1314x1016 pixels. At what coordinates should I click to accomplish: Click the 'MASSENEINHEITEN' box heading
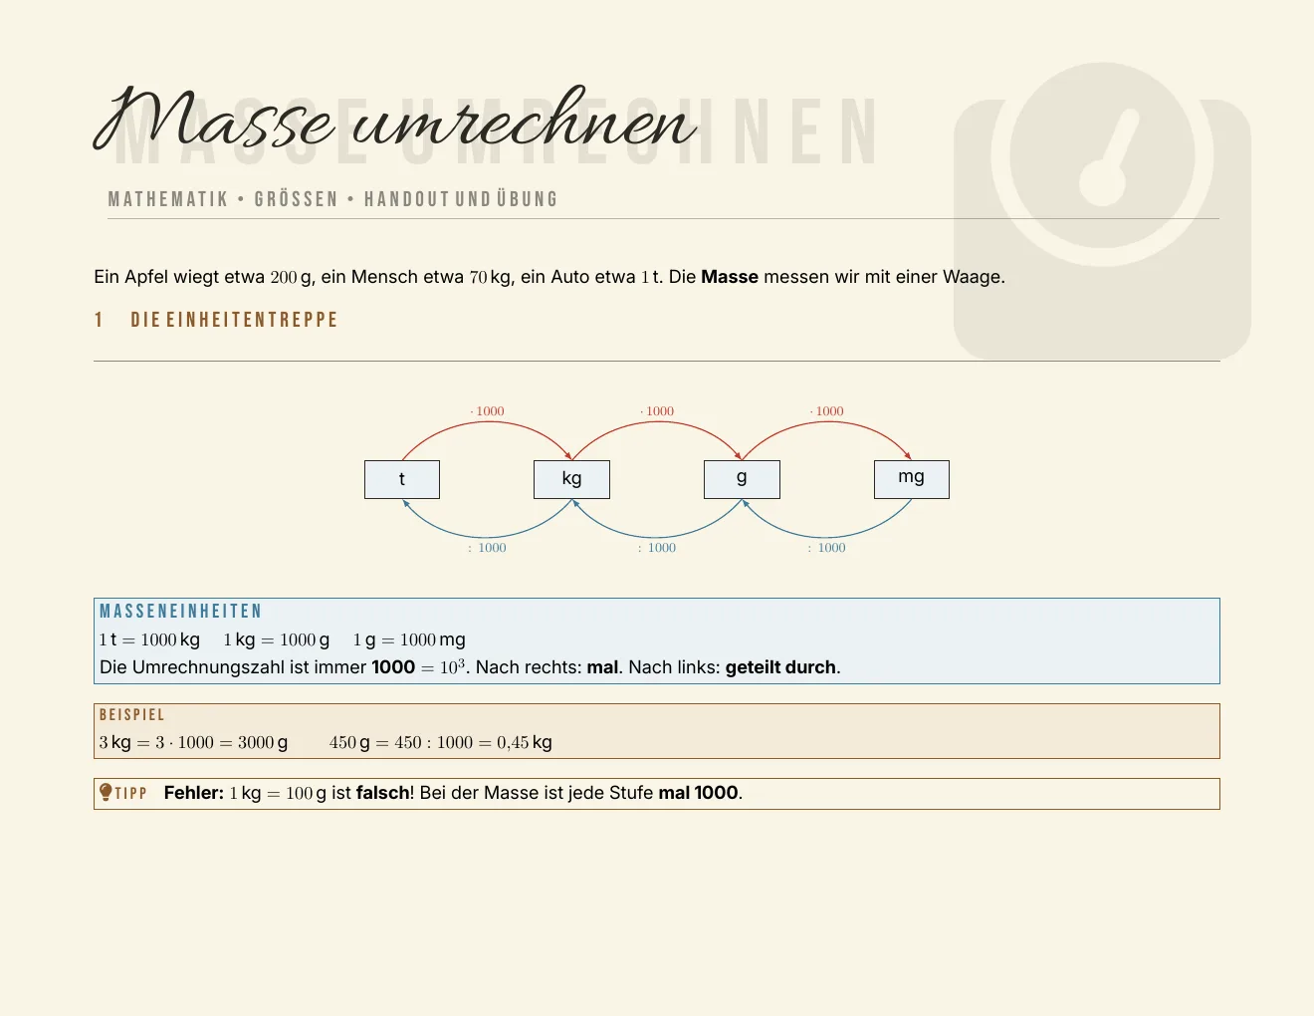tap(181, 612)
